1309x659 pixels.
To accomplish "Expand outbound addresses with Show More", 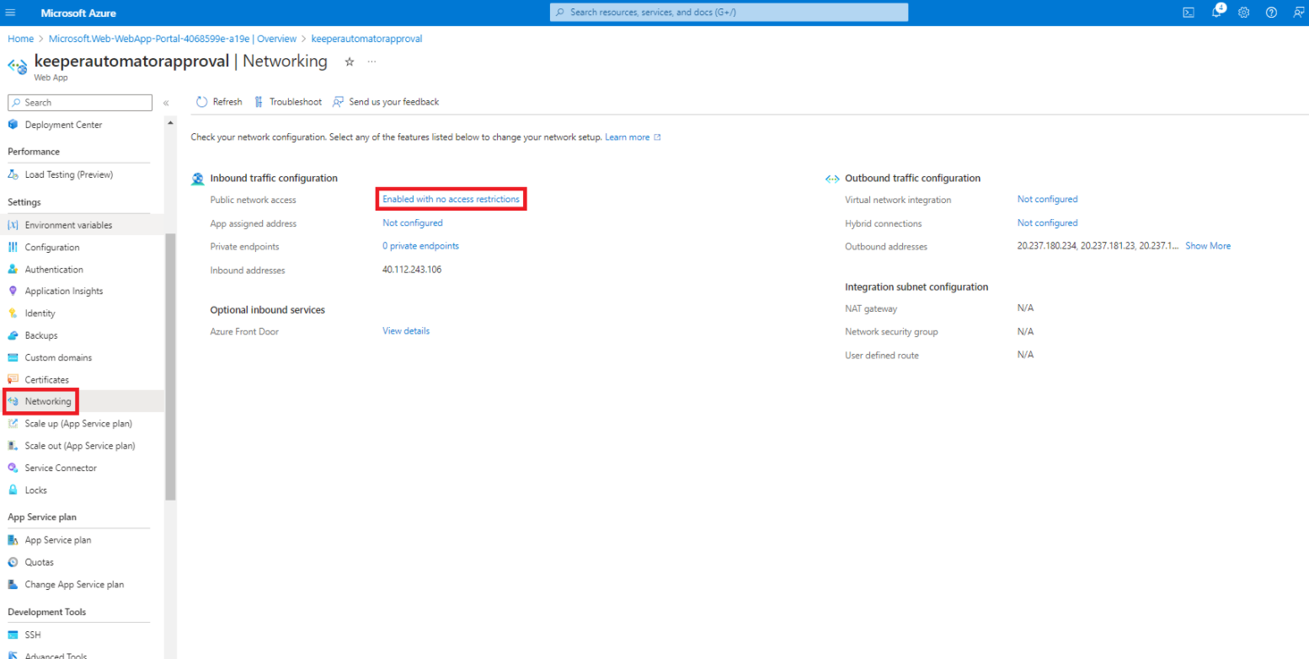I will (1208, 246).
